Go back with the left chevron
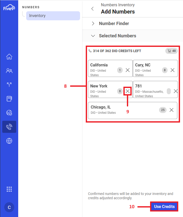 92,9
